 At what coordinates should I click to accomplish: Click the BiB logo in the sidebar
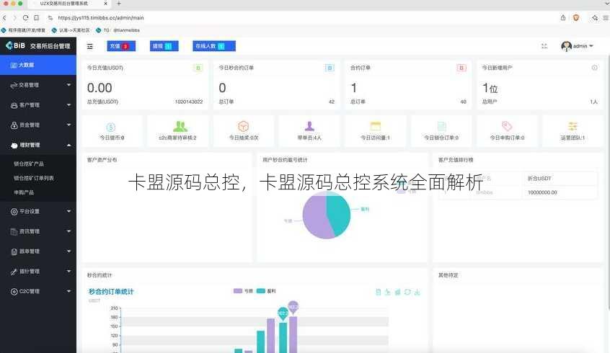pyautogui.click(x=16, y=45)
